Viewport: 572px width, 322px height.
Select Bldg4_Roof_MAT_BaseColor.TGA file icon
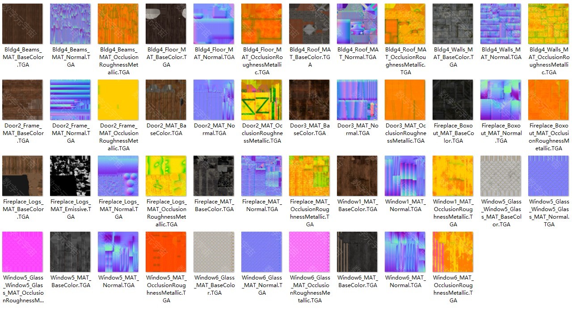[x=309, y=24]
